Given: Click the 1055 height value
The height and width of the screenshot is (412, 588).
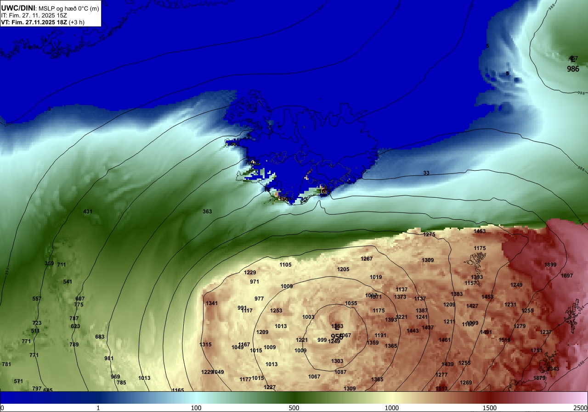Looking at the screenshot, I should tap(351, 303).
